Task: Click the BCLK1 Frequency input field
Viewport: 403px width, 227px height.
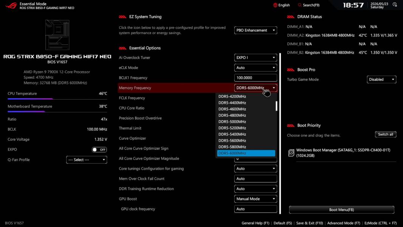Action: (x=256, y=78)
